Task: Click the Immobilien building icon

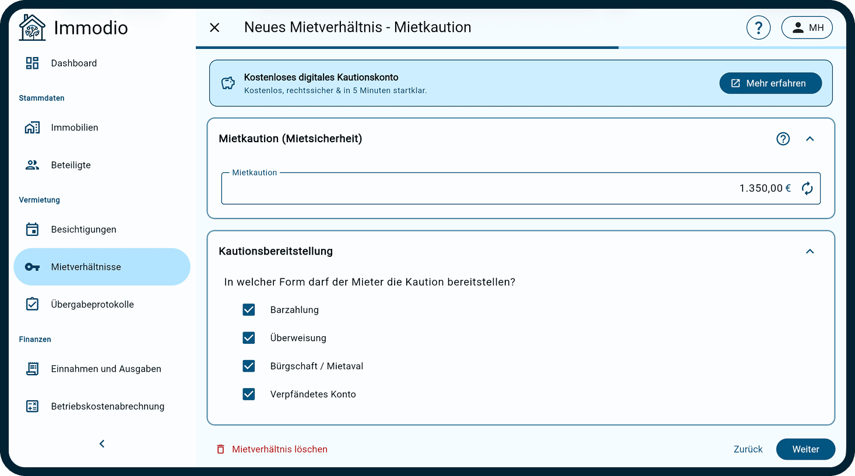Action: (32, 128)
